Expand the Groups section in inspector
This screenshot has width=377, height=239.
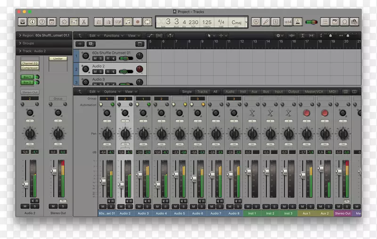(28, 43)
